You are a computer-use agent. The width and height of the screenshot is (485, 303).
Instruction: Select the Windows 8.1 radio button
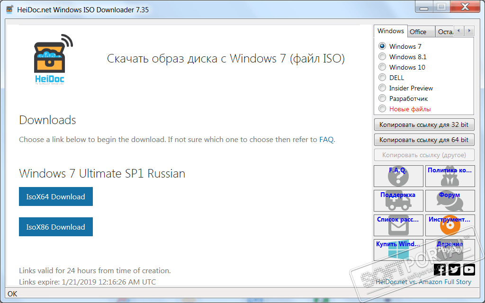pos(382,57)
